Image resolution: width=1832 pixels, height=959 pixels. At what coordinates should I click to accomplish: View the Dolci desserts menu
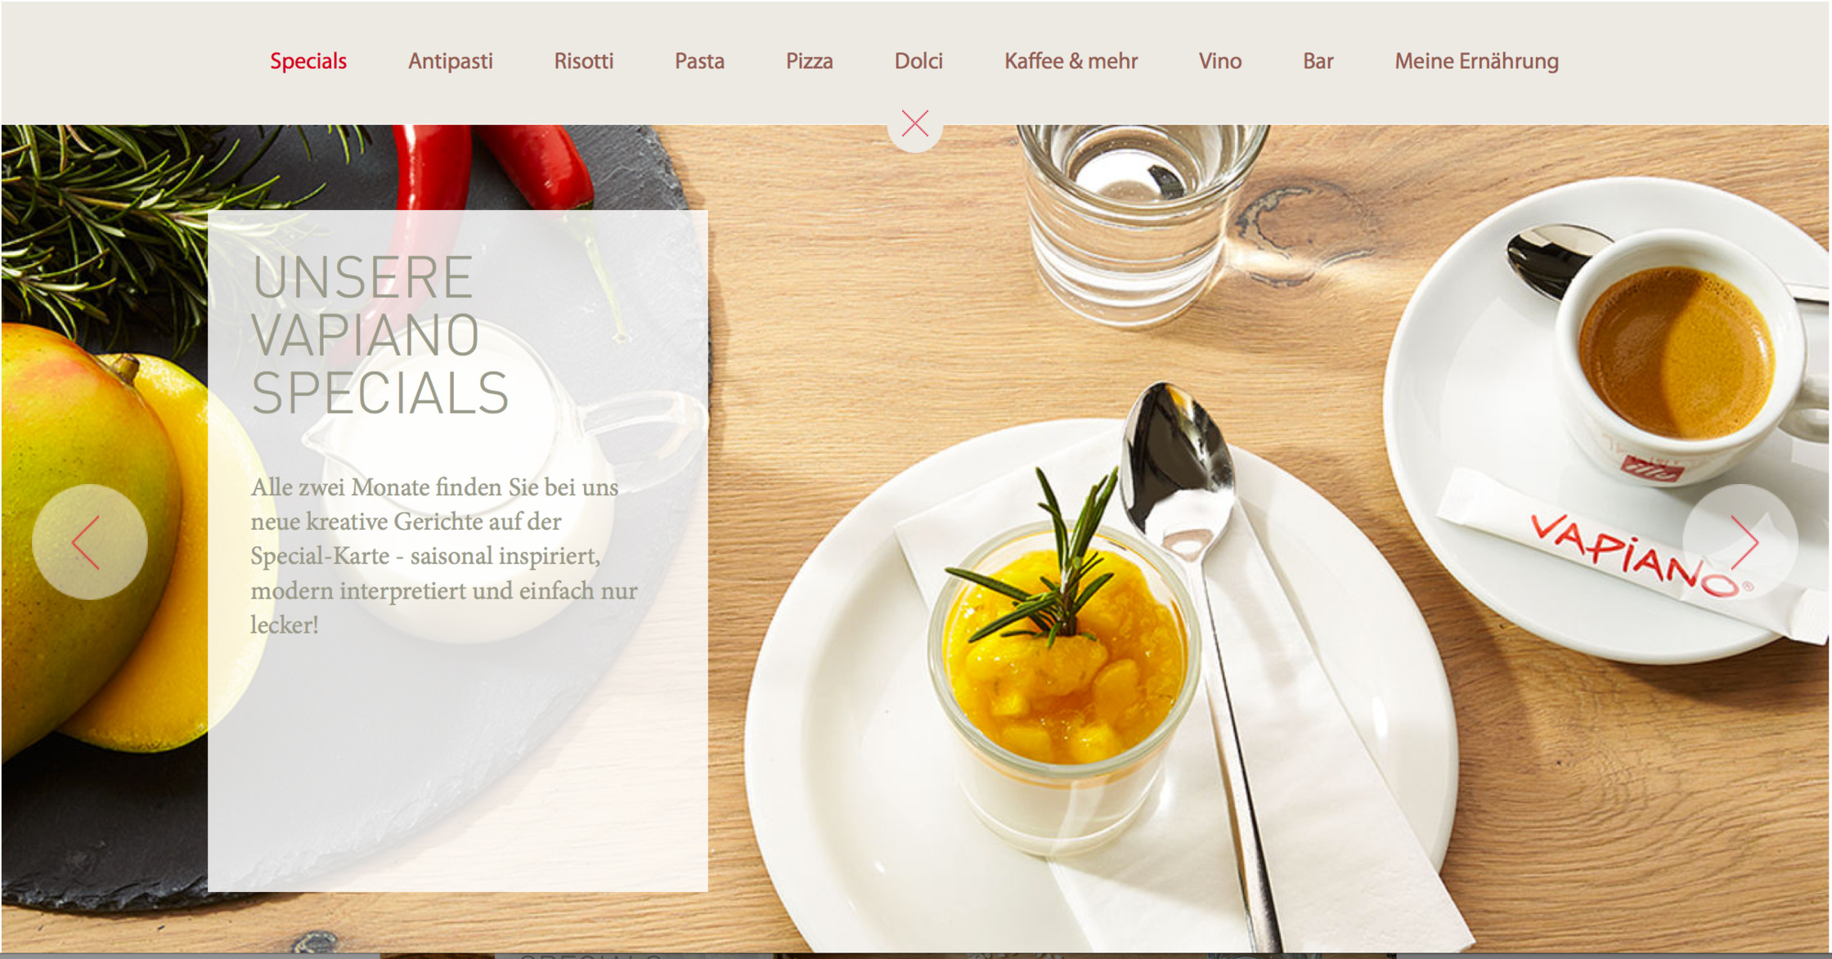919,61
